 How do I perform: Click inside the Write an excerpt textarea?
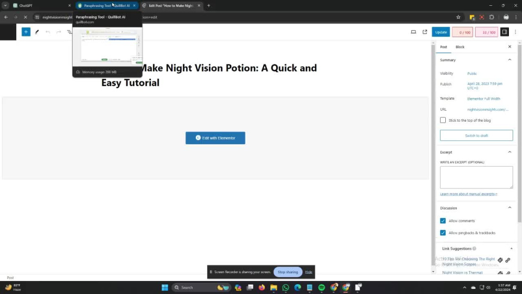click(477, 177)
